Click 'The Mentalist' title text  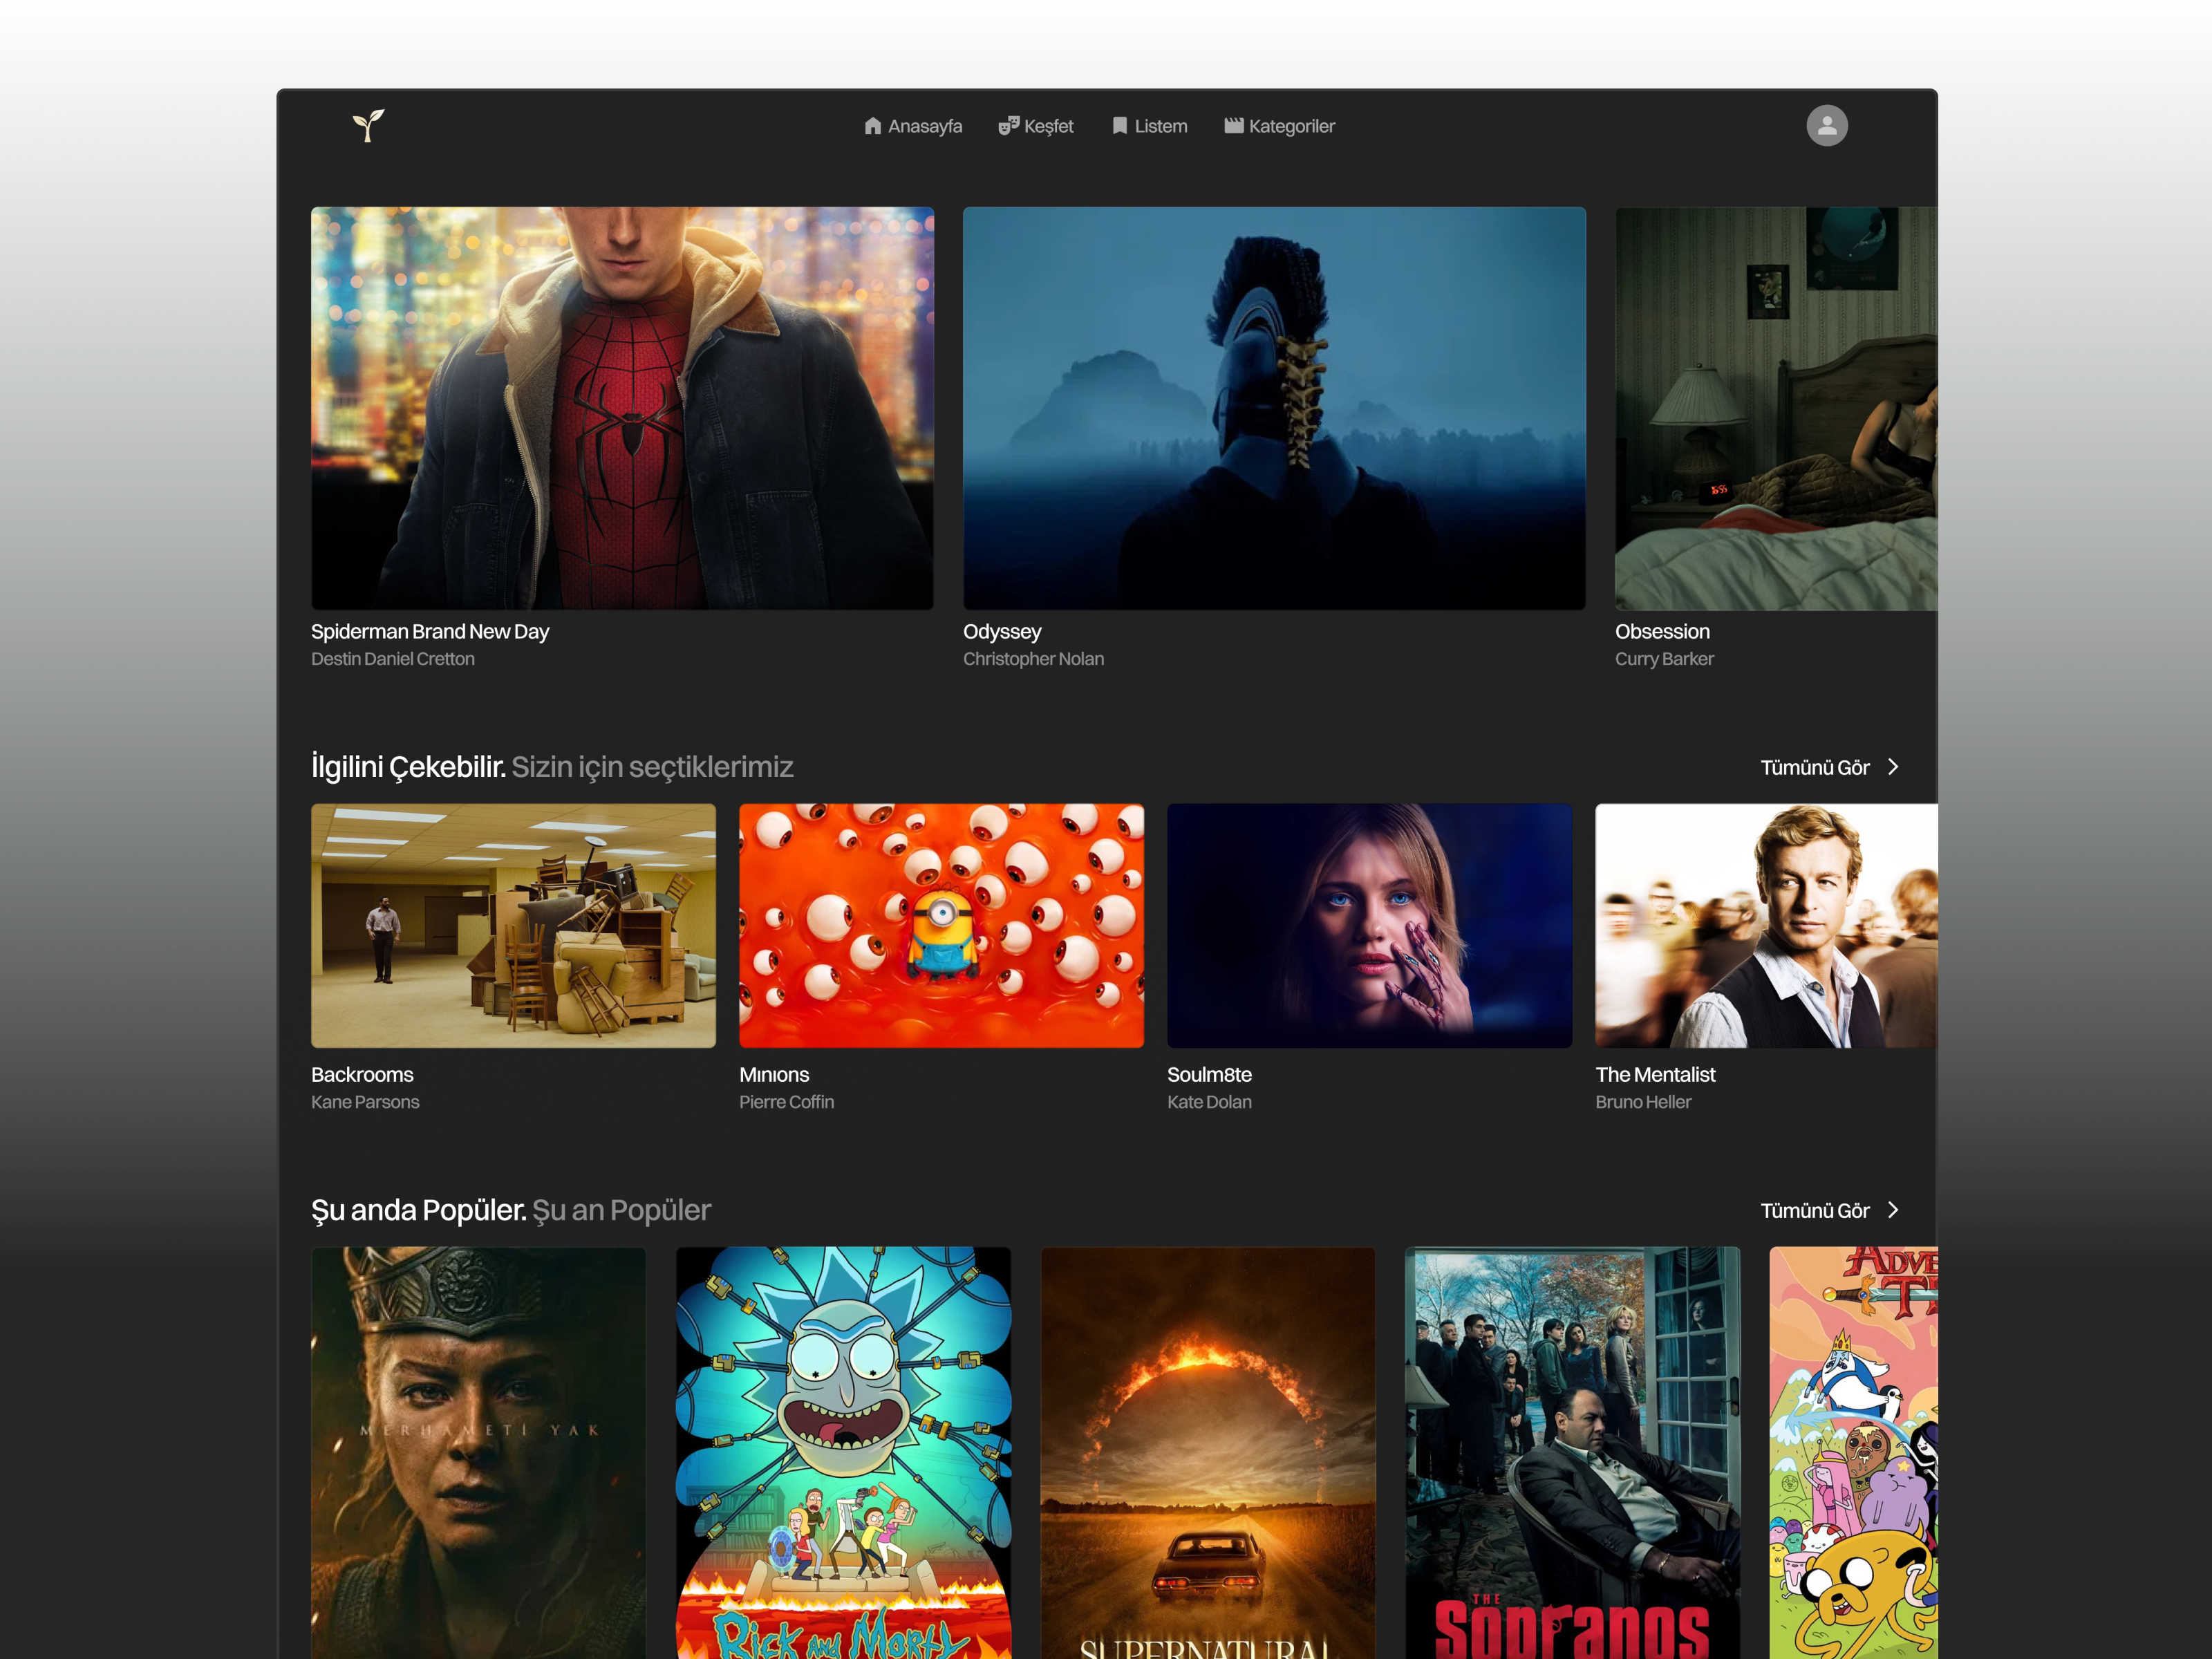pyautogui.click(x=1655, y=1074)
